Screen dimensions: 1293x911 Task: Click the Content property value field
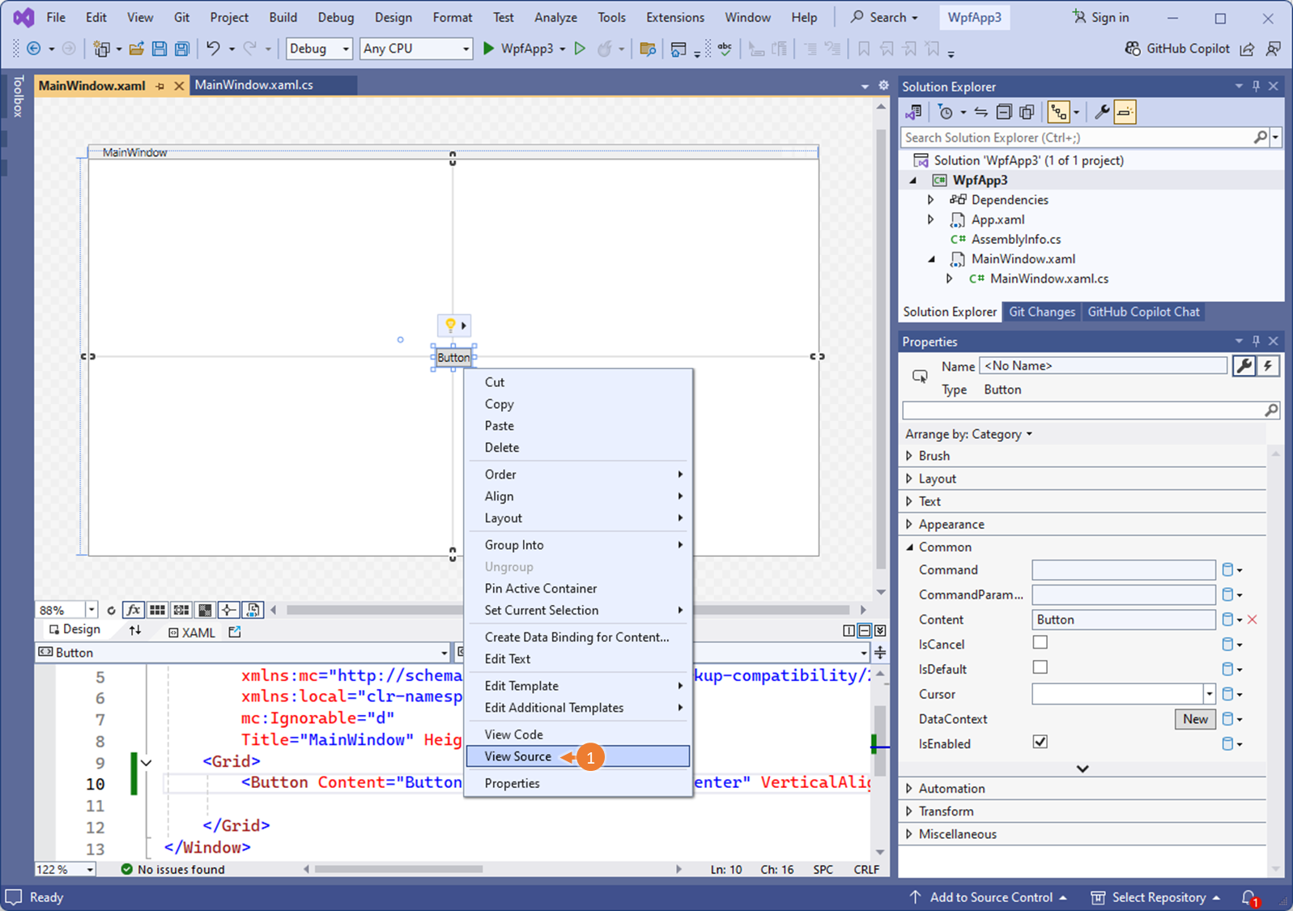pos(1124,619)
